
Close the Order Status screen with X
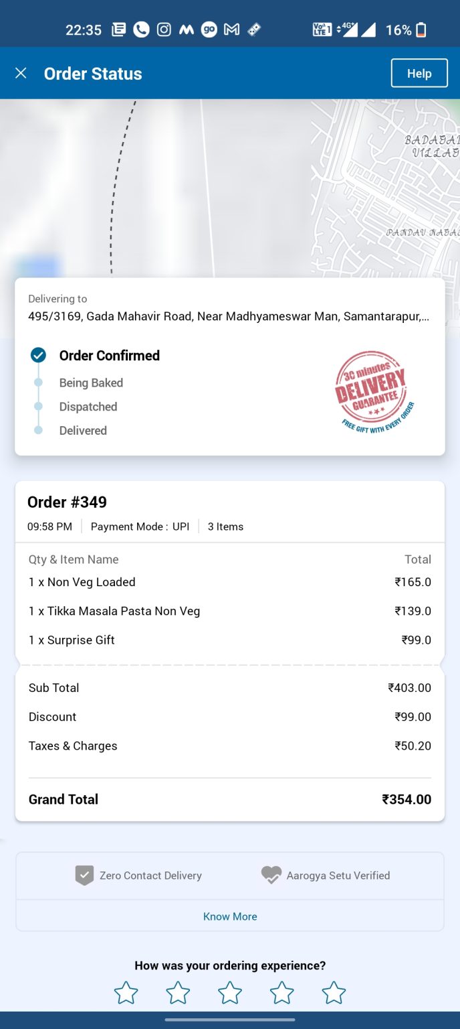[21, 73]
